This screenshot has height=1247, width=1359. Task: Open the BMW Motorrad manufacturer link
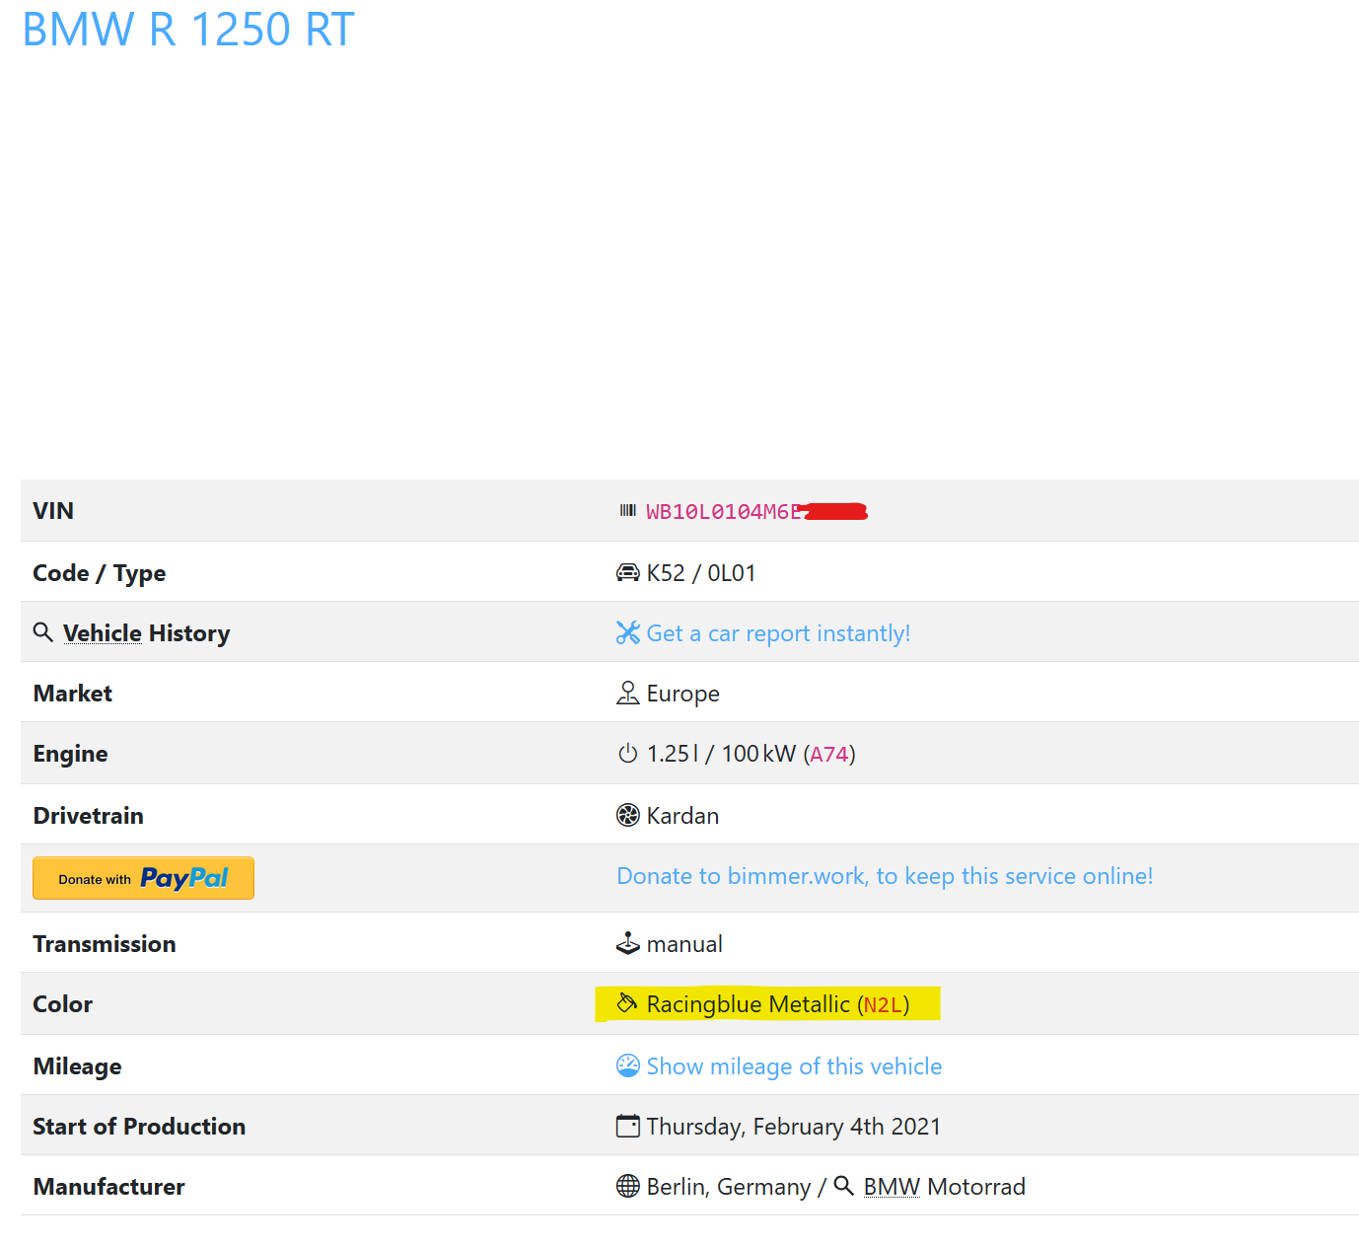[x=944, y=1187]
